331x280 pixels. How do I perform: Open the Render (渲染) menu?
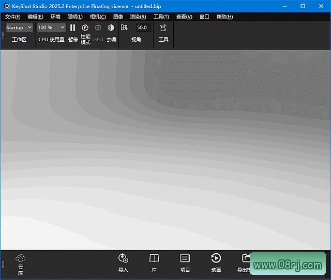[x=138, y=17]
